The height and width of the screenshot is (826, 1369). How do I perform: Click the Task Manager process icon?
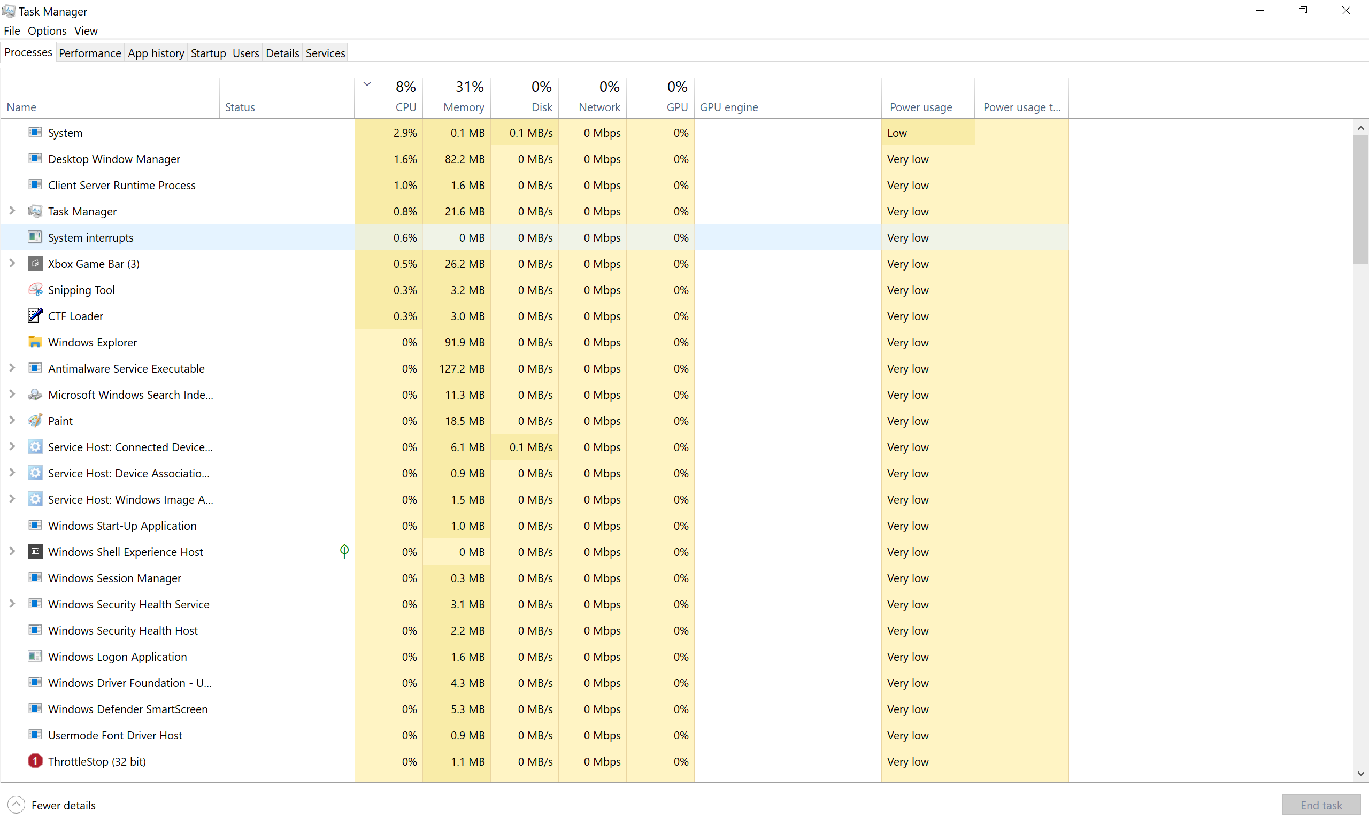[35, 211]
